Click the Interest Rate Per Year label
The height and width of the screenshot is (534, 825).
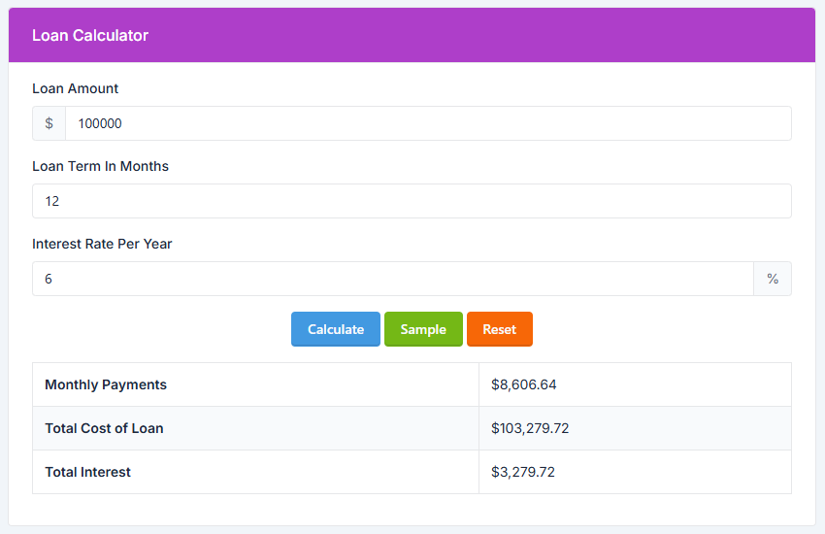click(x=102, y=244)
